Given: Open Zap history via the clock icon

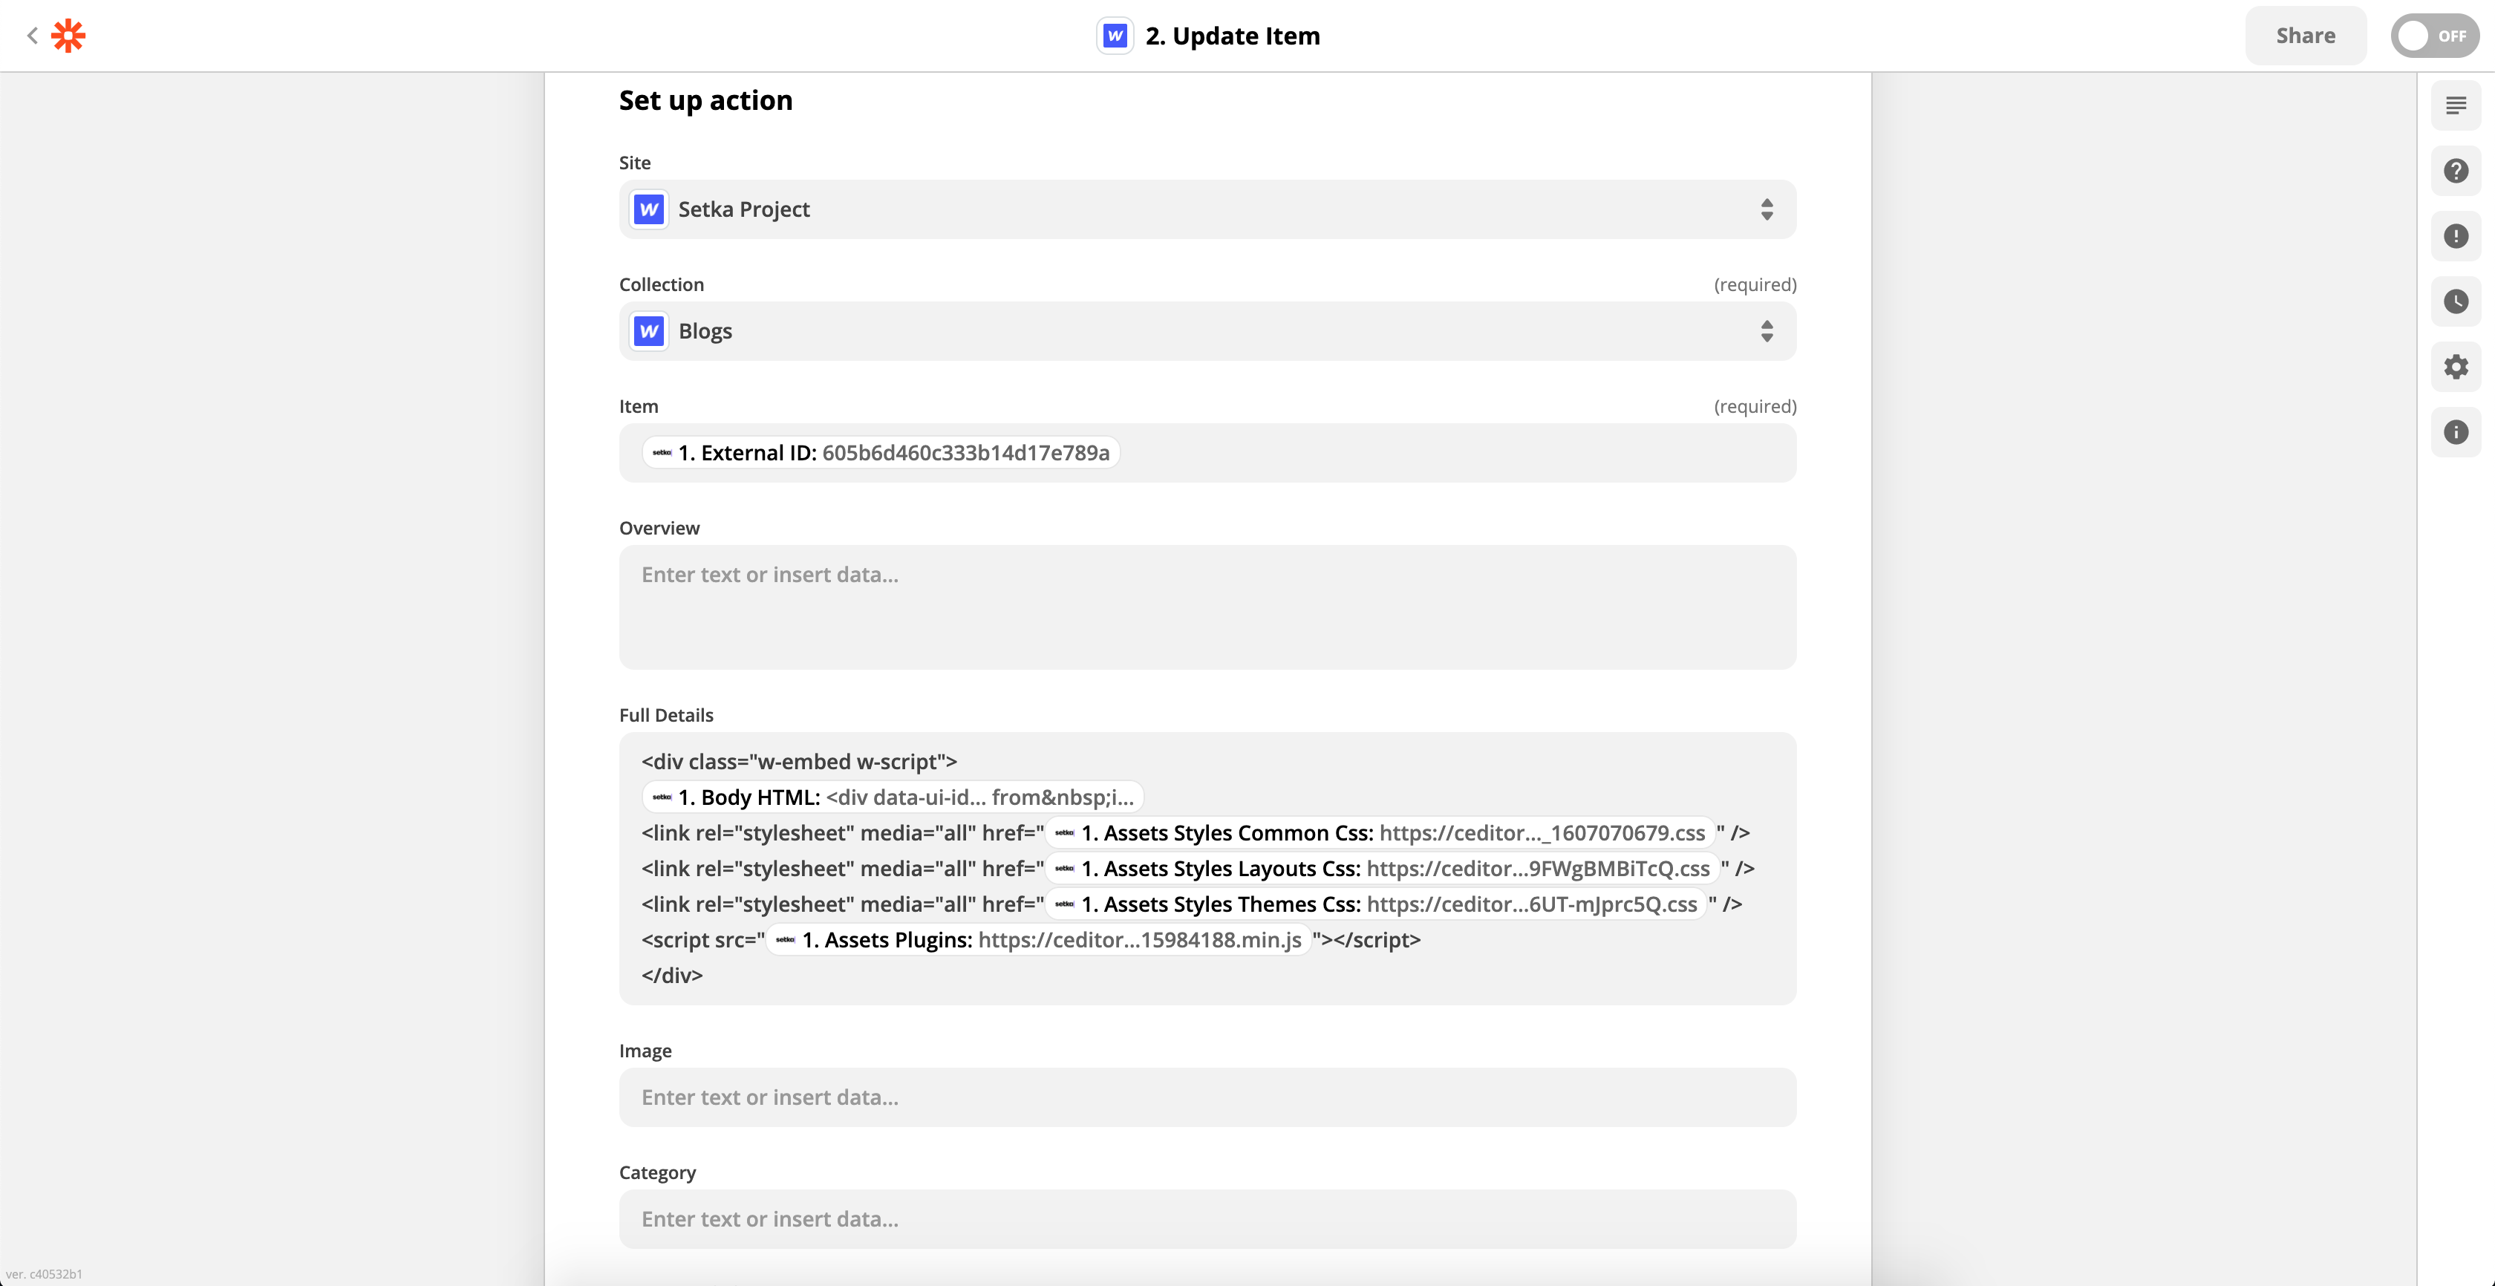Looking at the screenshot, I should 2456,302.
